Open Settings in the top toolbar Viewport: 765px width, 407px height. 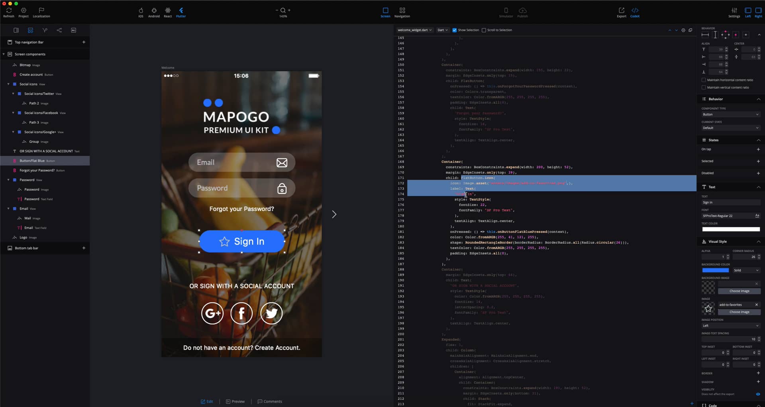pos(734,12)
